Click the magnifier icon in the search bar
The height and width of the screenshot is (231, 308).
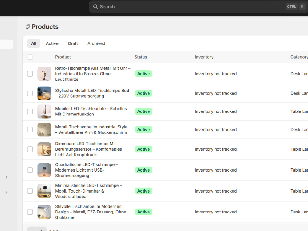95,7
